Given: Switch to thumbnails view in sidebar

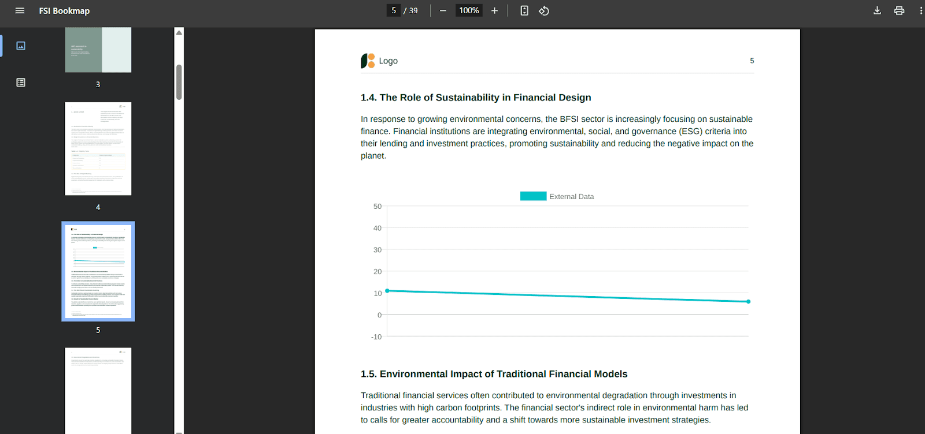Looking at the screenshot, I should (21, 46).
